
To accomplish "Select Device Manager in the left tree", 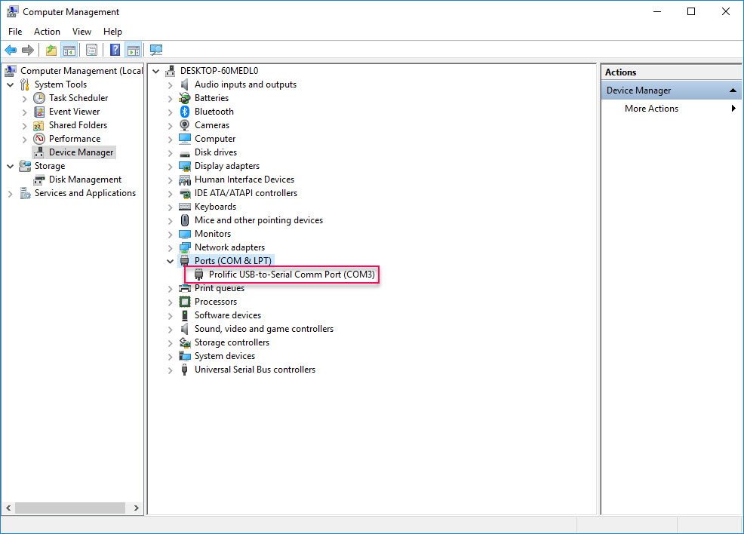I will coord(81,152).
